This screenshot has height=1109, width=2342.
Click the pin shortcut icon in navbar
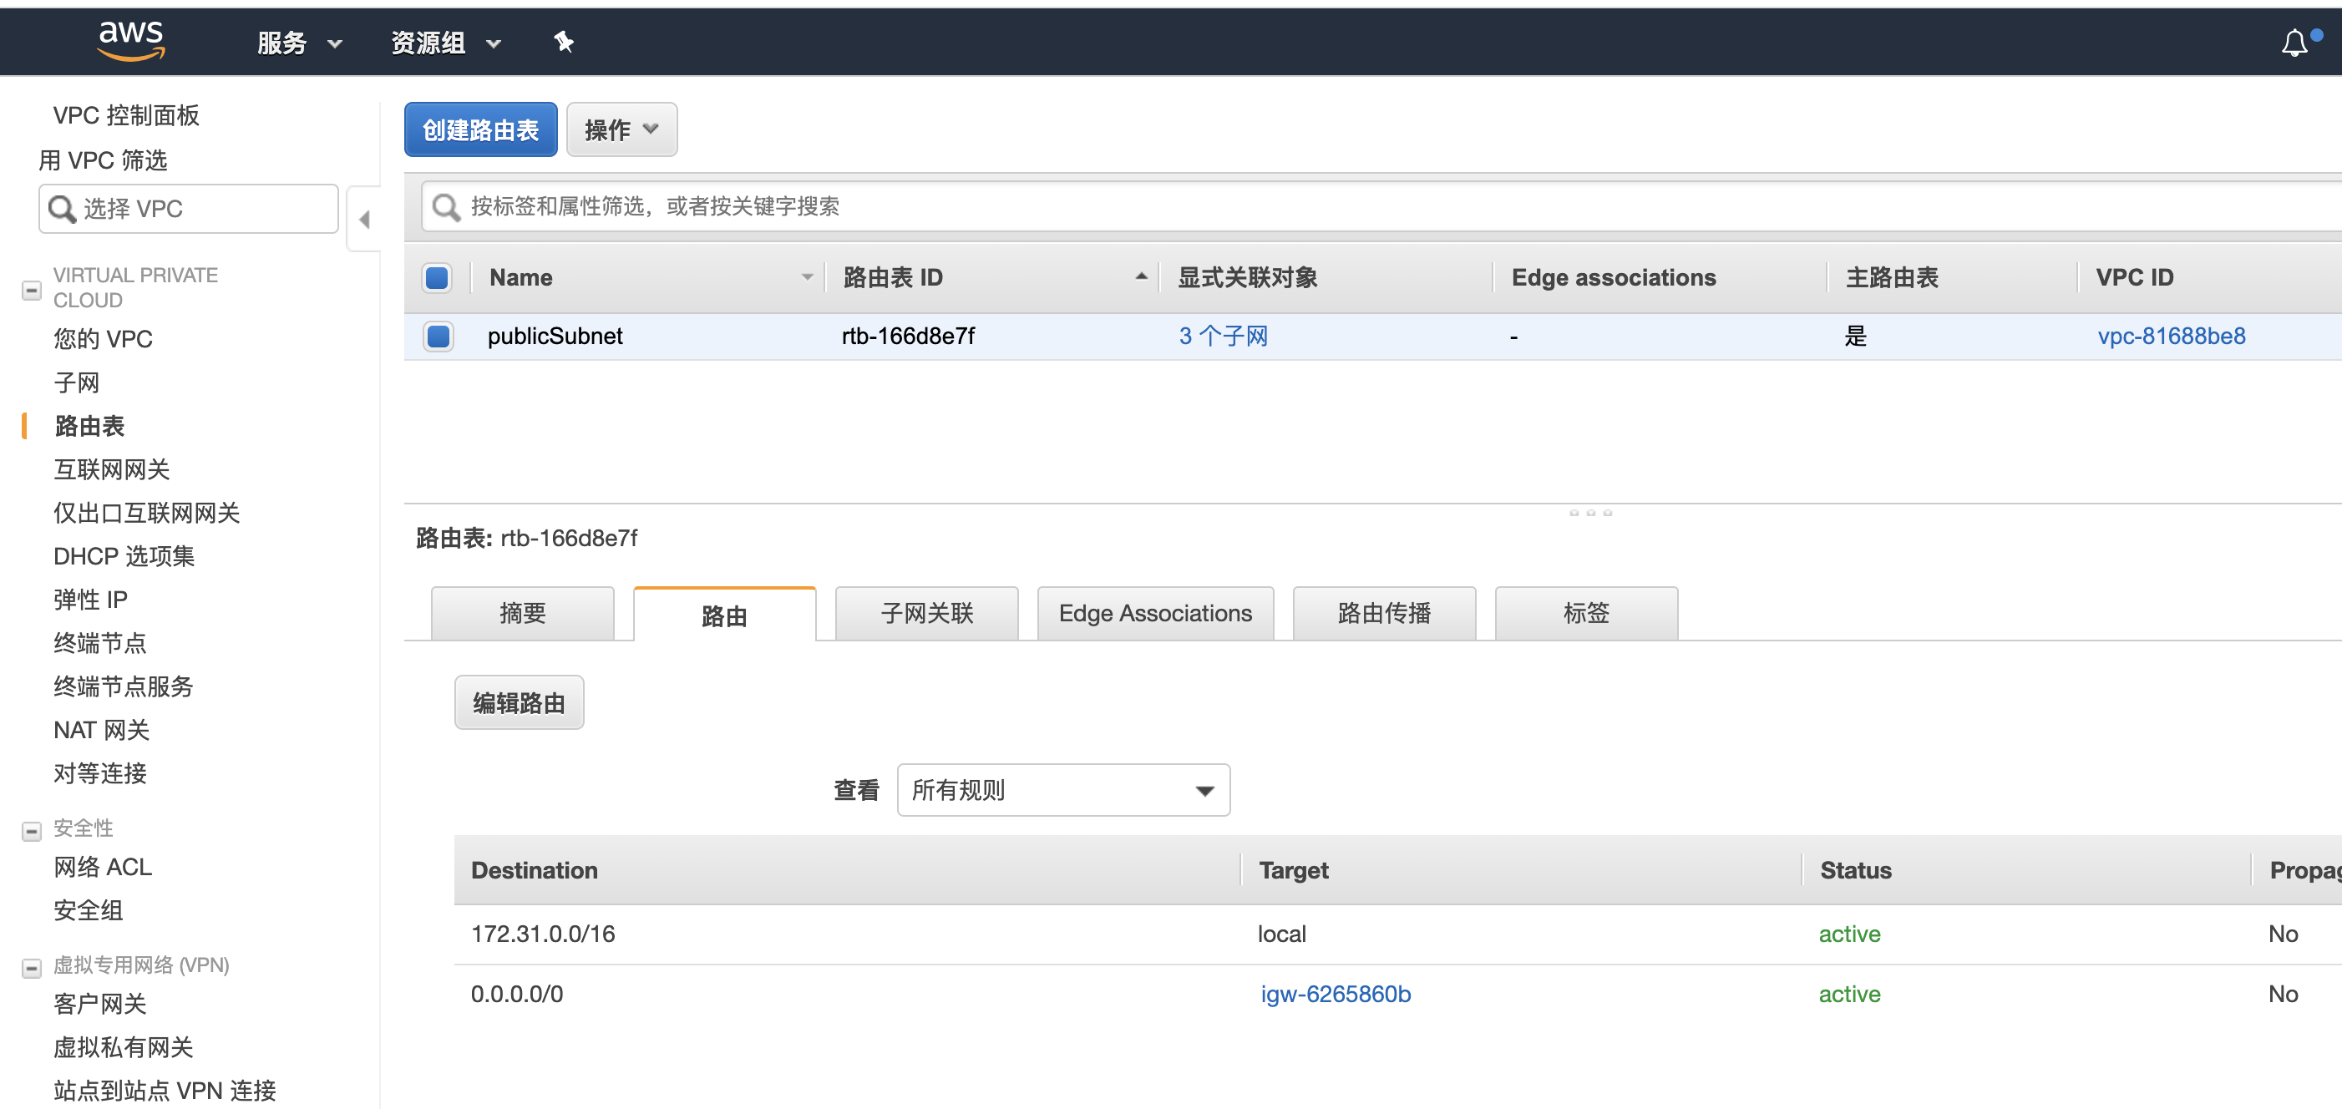point(564,41)
